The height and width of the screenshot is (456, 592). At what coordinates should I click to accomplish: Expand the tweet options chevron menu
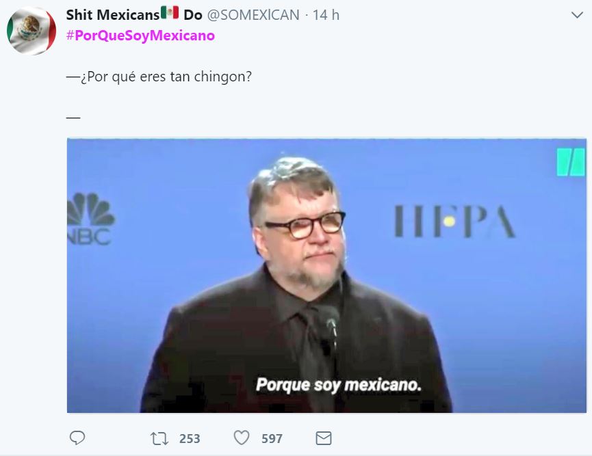(577, 15)
